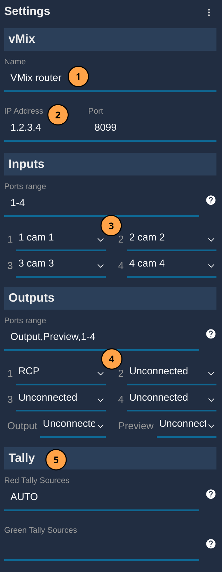Click the Port field 8099

(x=152, y=128)
